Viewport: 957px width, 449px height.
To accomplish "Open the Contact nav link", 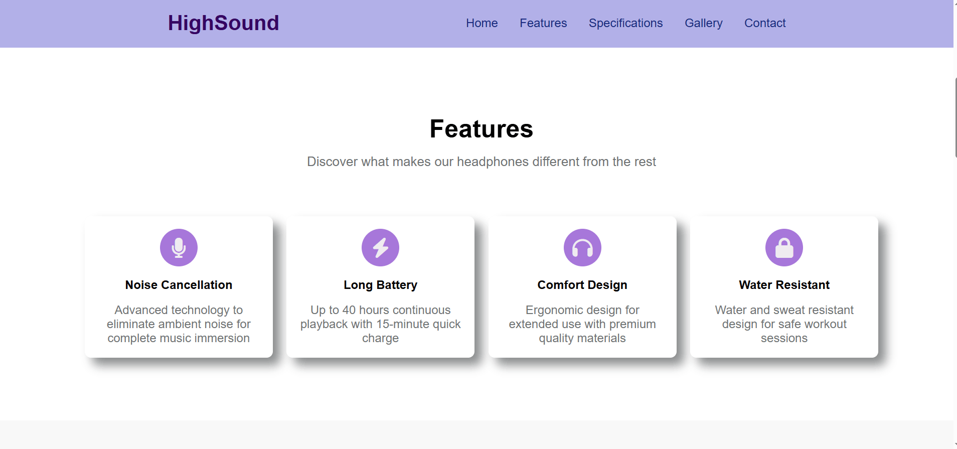I will [765, 23].
